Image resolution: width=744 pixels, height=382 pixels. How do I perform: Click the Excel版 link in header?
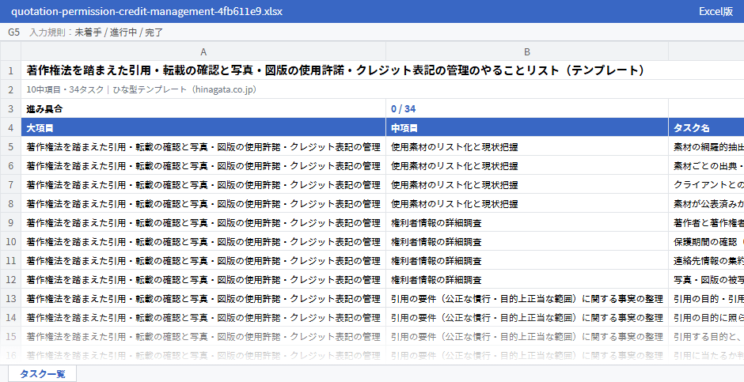(716, 11)
